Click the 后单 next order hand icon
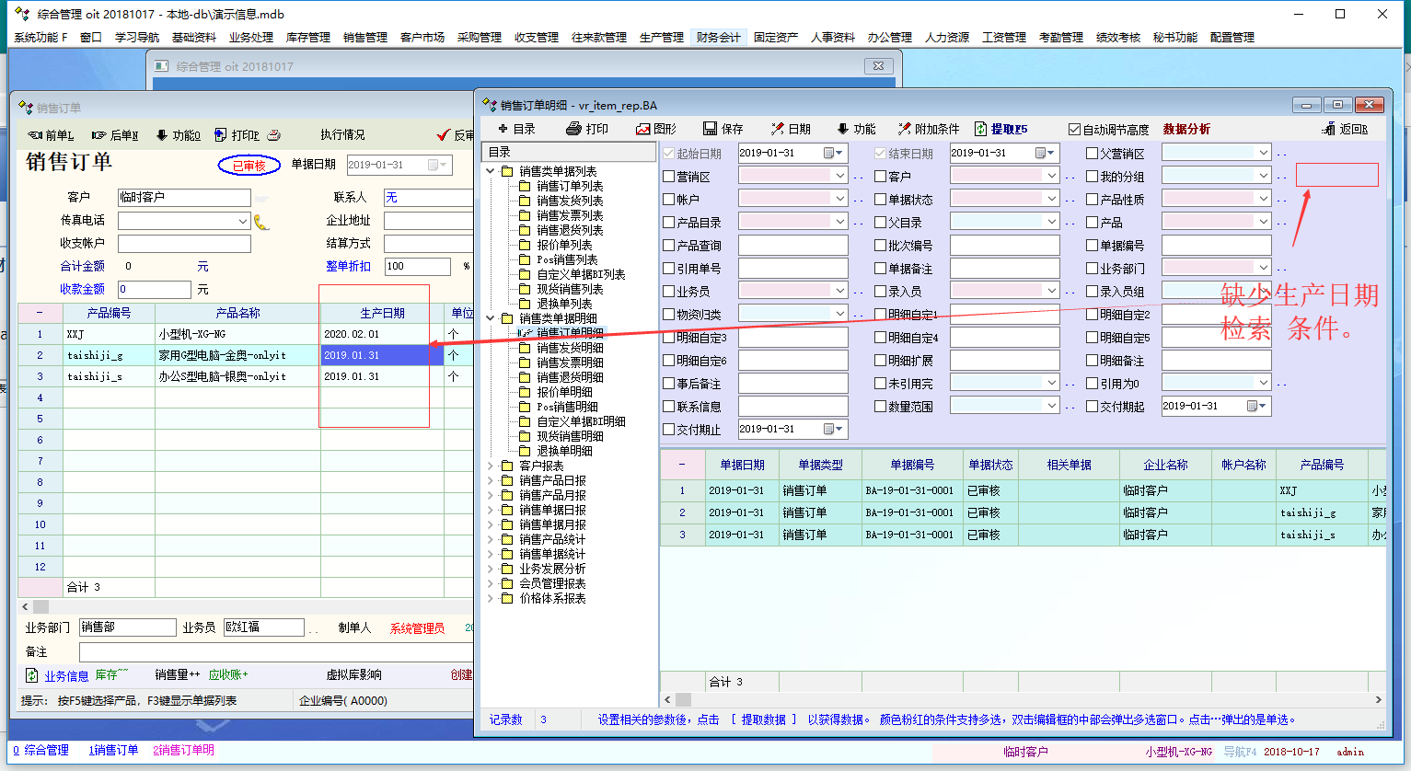Screen dimensions: 1411x771 99,135
